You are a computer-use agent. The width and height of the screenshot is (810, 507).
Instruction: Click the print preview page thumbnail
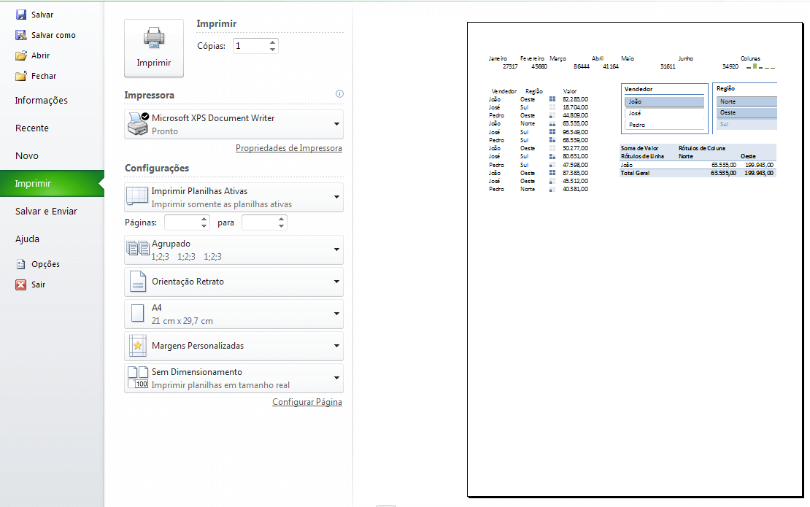pyautogui.click(x=635, y=260)
